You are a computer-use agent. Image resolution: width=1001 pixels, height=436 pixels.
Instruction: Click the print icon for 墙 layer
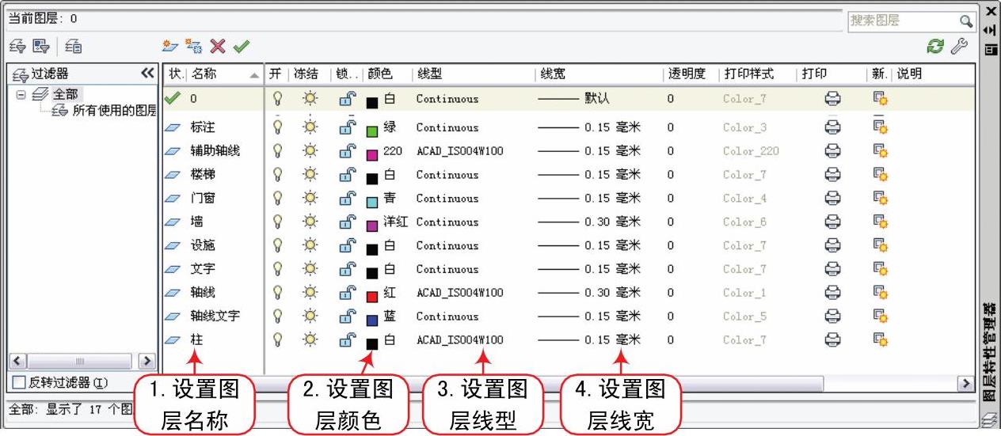[832, 222]
